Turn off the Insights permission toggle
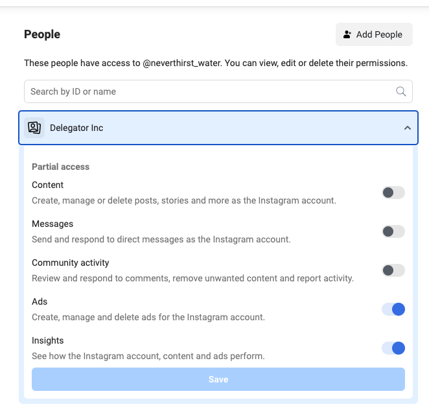The image size is (429, 411). coord(393,348)
